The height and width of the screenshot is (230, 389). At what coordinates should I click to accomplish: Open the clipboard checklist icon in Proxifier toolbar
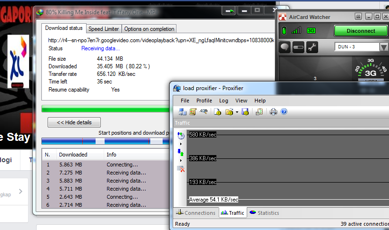(259, 112)
